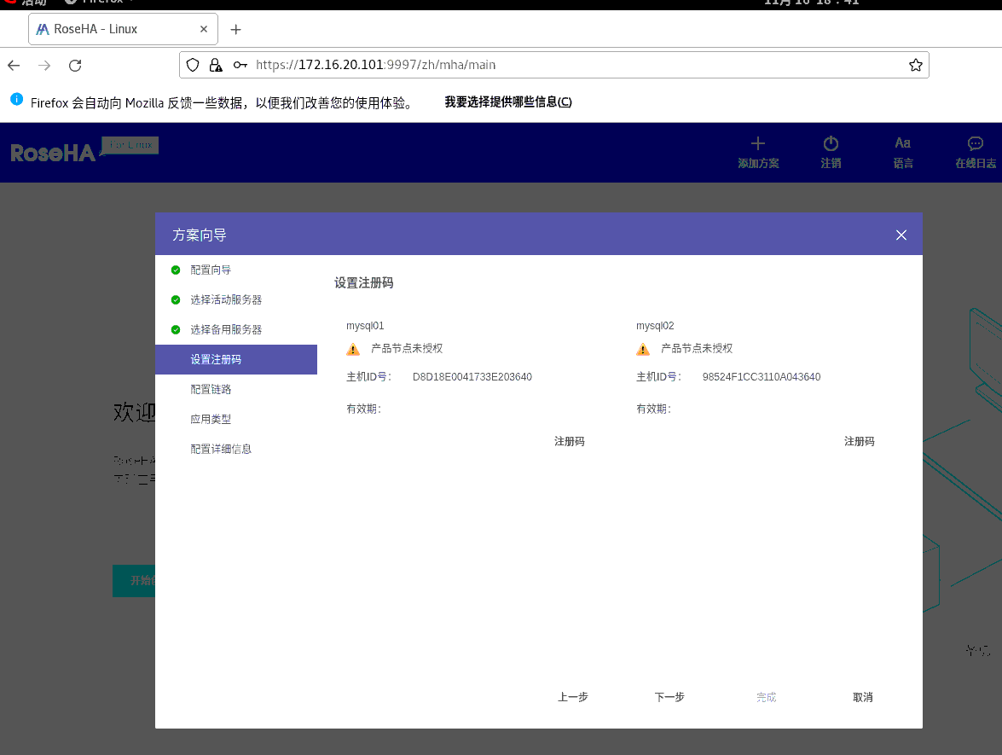
Task: Click the shield icon in the address bar
Action: coord(194,64)
